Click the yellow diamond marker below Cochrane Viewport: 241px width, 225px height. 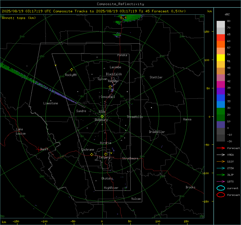pos(92,154)
